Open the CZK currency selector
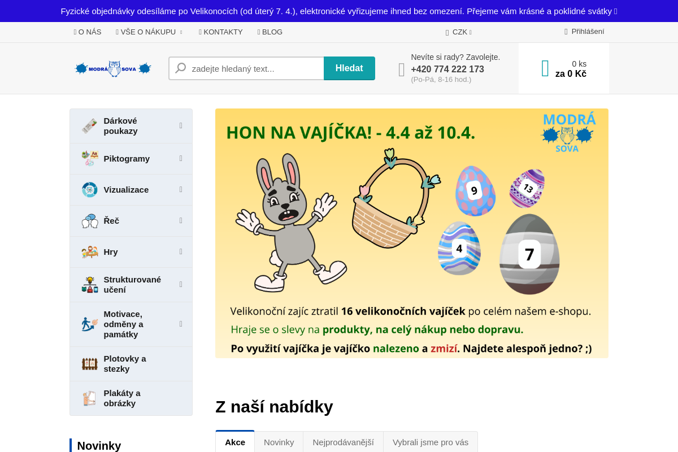The image size is (678, 452). coord(459,32)
